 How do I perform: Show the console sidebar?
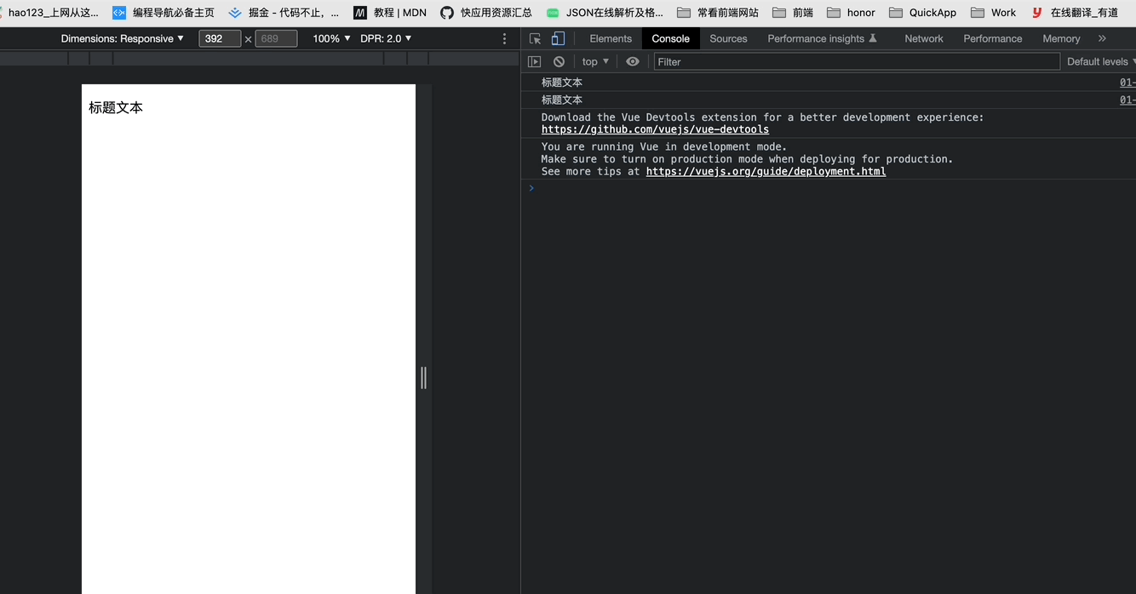[534, 61]
